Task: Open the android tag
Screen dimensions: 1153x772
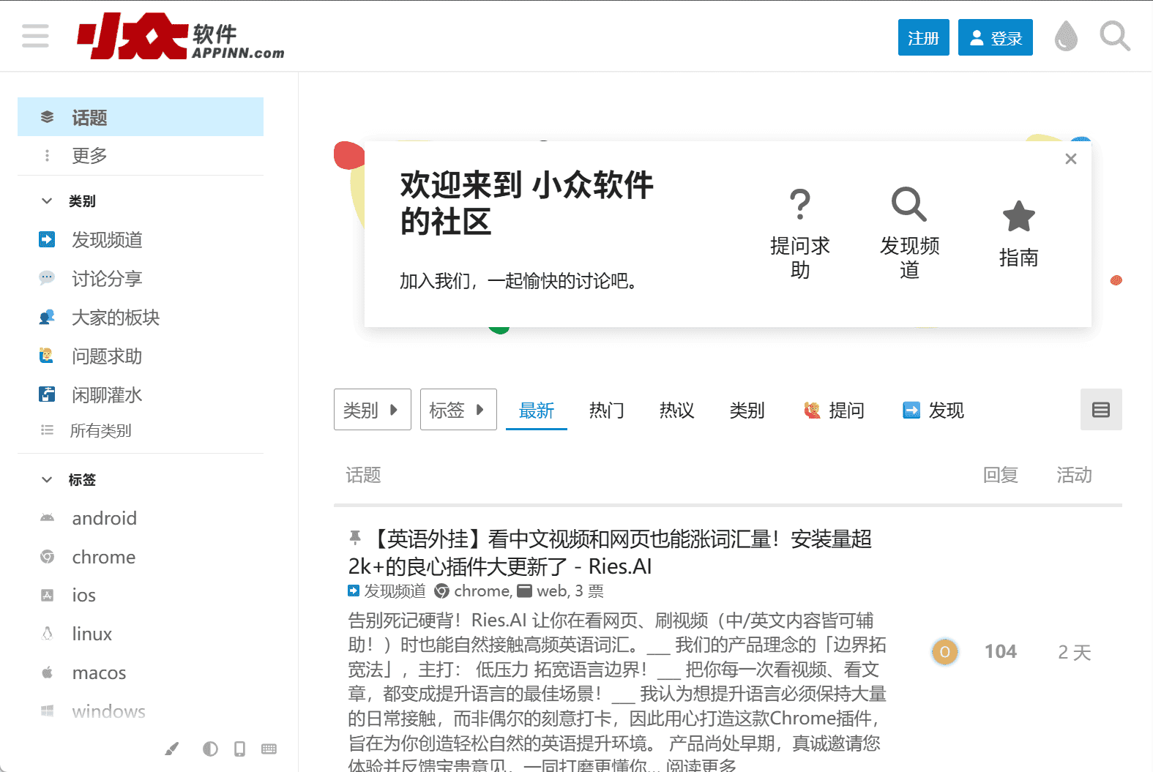Action: tap(141, 518)
